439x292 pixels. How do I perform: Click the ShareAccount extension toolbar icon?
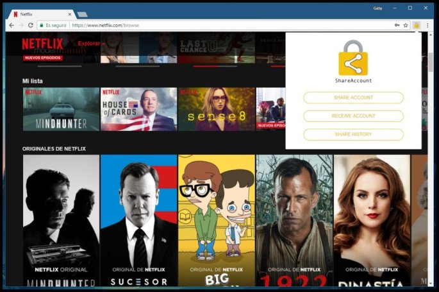tap(417, 25)
